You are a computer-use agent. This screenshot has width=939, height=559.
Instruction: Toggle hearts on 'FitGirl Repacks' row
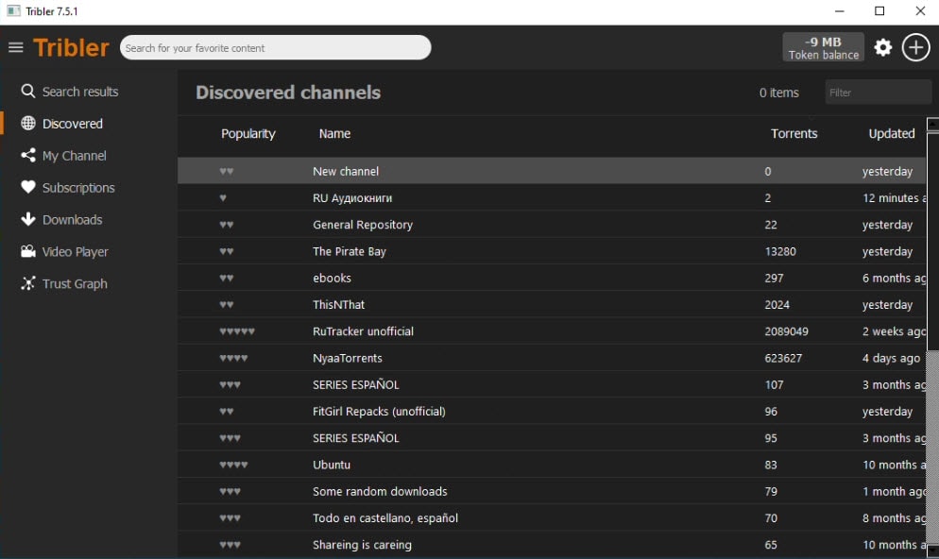[x=227, y=411]
